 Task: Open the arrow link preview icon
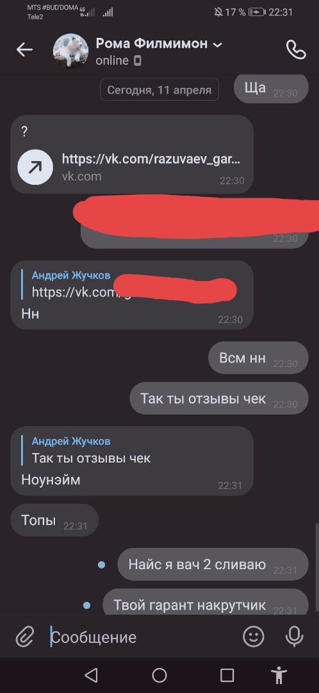click(x=35, y=167)
